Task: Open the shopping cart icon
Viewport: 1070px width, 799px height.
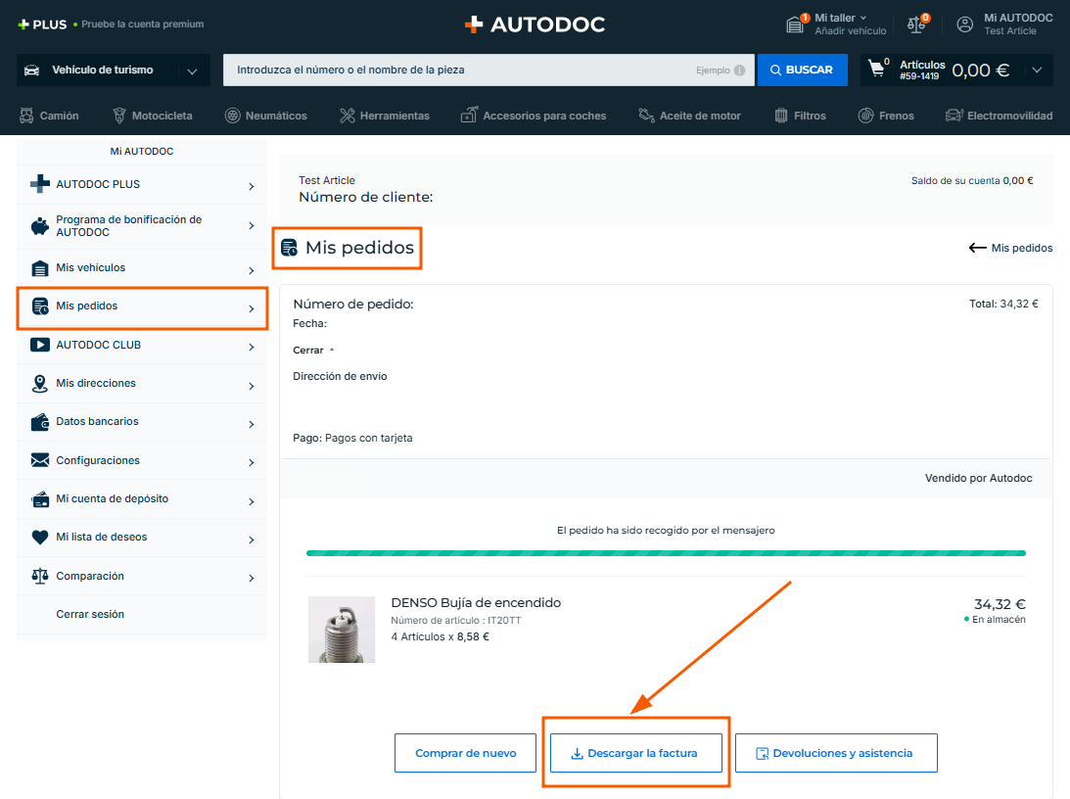Action: (878, 70)
